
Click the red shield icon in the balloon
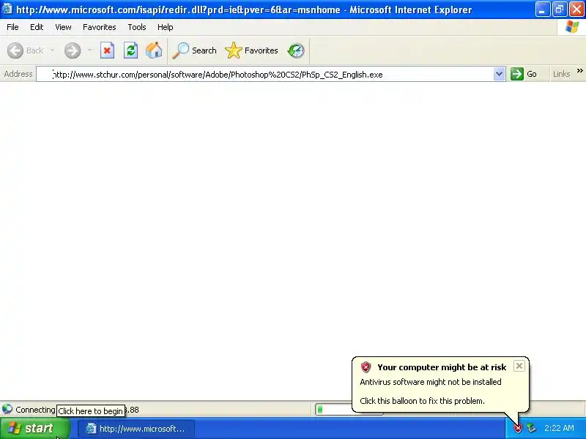tap(366, 367)
